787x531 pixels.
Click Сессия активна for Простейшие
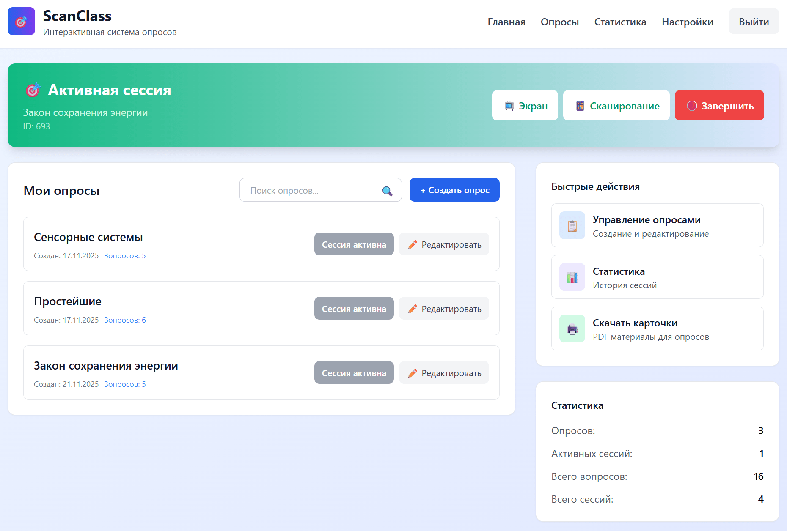point(354,309)
